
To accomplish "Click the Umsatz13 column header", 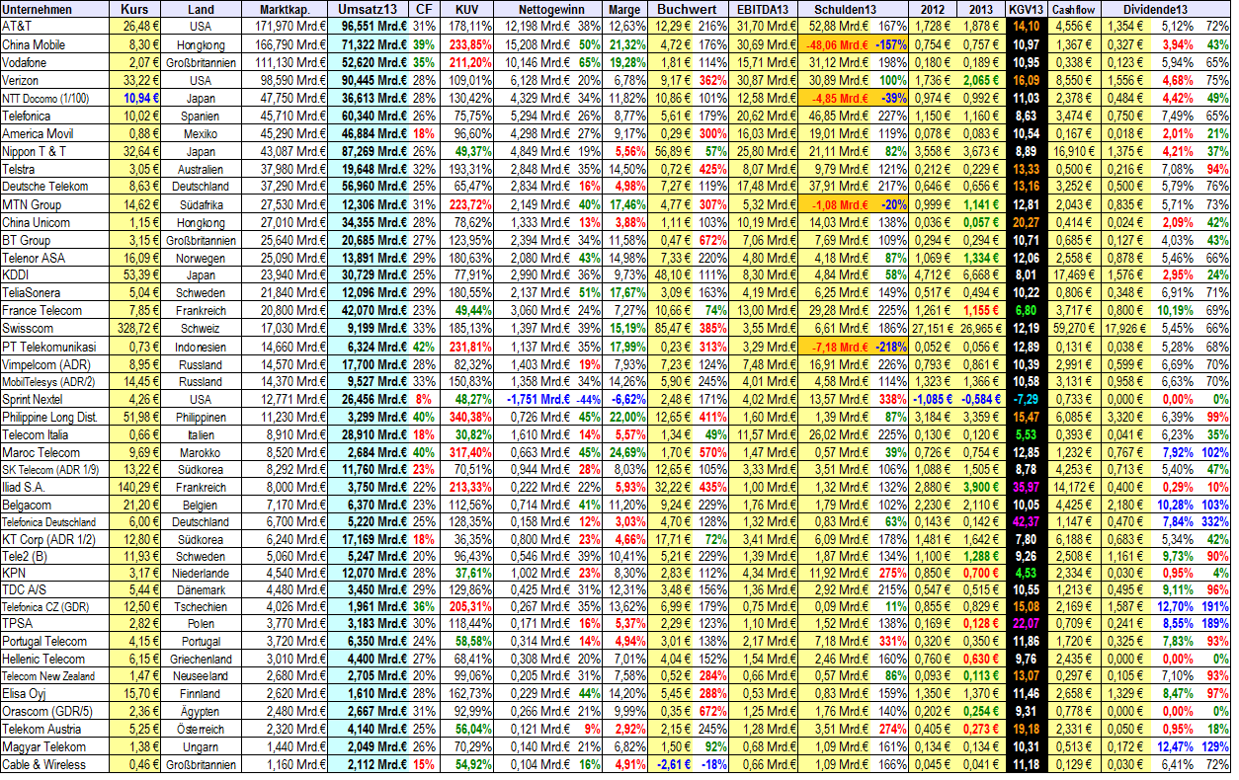I will point(367,9).
